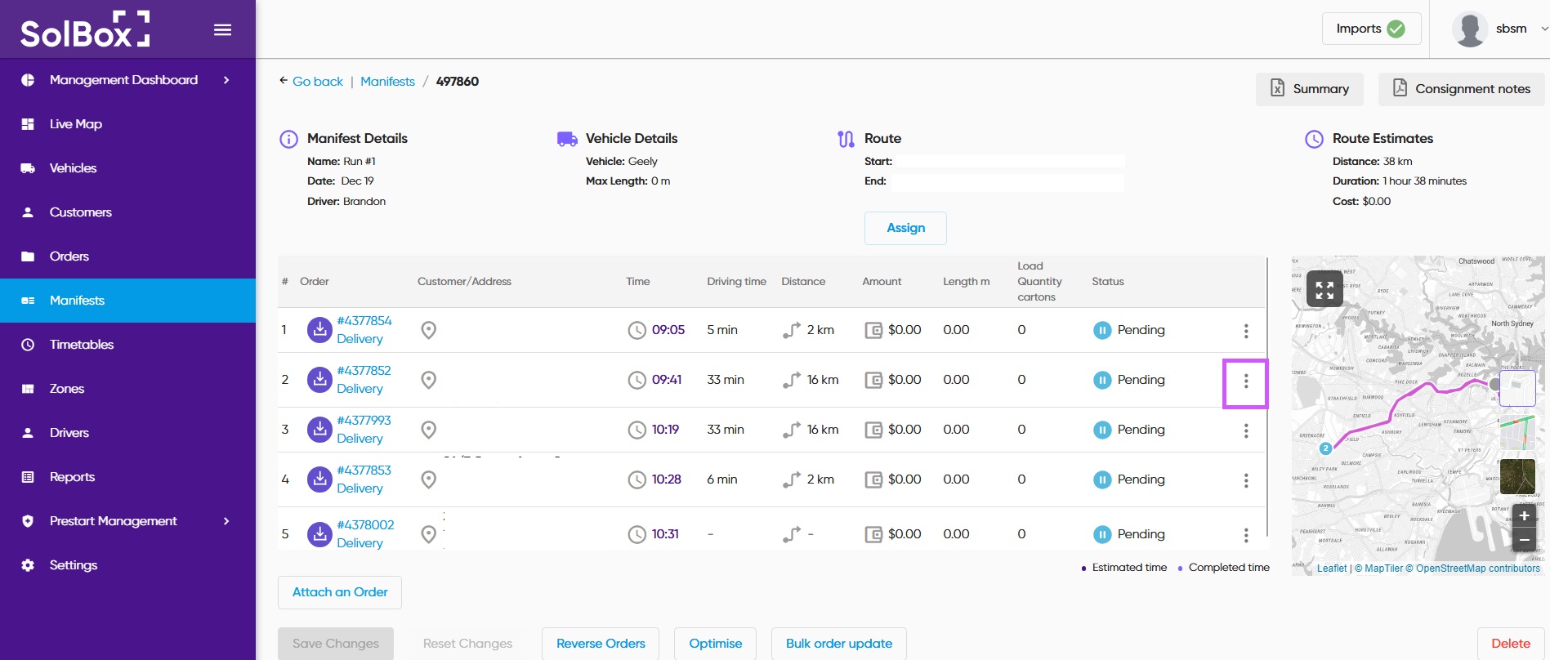This screenshot has width=1550, height=660.
Task: Select the satellite map layer thumbnail
Action: (x=1517, y=476)
